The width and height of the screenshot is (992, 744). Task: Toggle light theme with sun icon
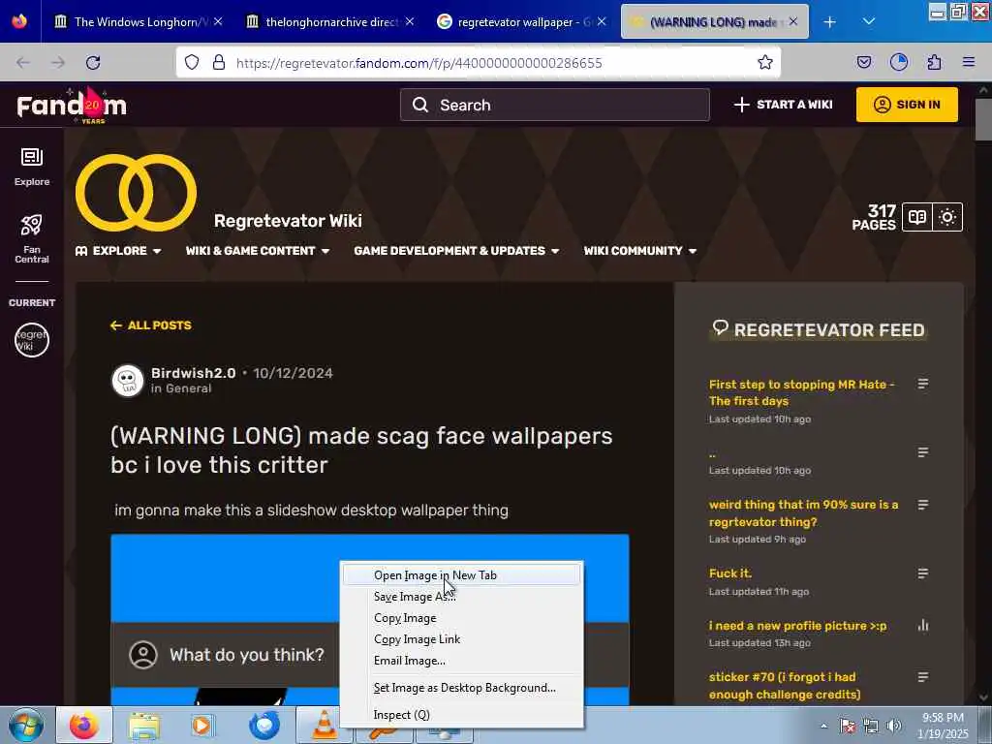(x=947, y=217)
